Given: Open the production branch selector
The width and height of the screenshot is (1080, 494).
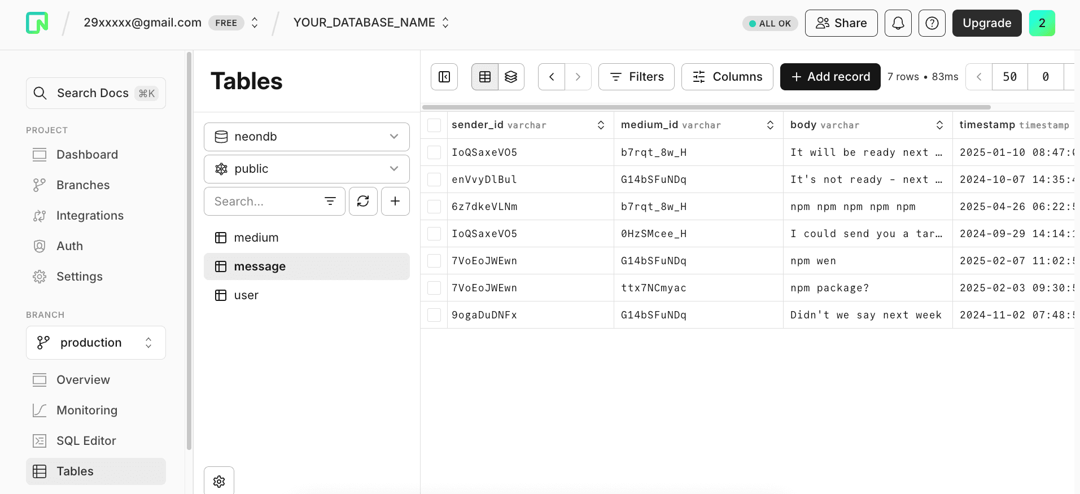Looking at the screenshot, I should point(96,343).
